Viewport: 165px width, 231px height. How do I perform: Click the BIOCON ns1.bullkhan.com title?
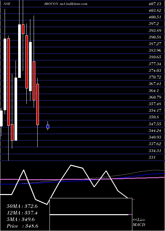point(66,4)
